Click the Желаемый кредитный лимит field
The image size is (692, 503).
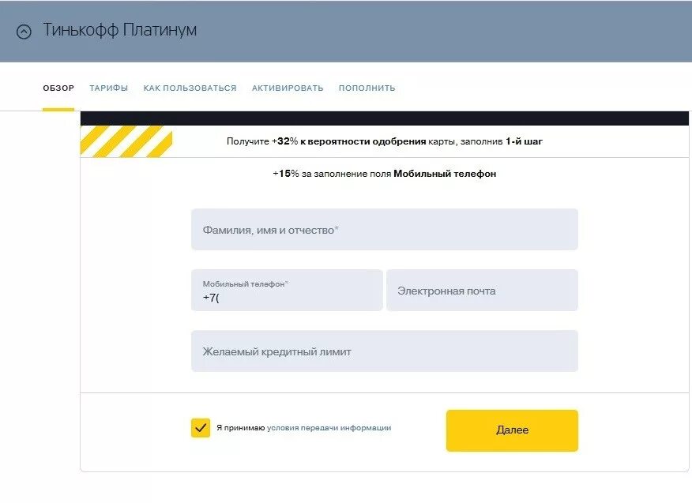(385, 351)
